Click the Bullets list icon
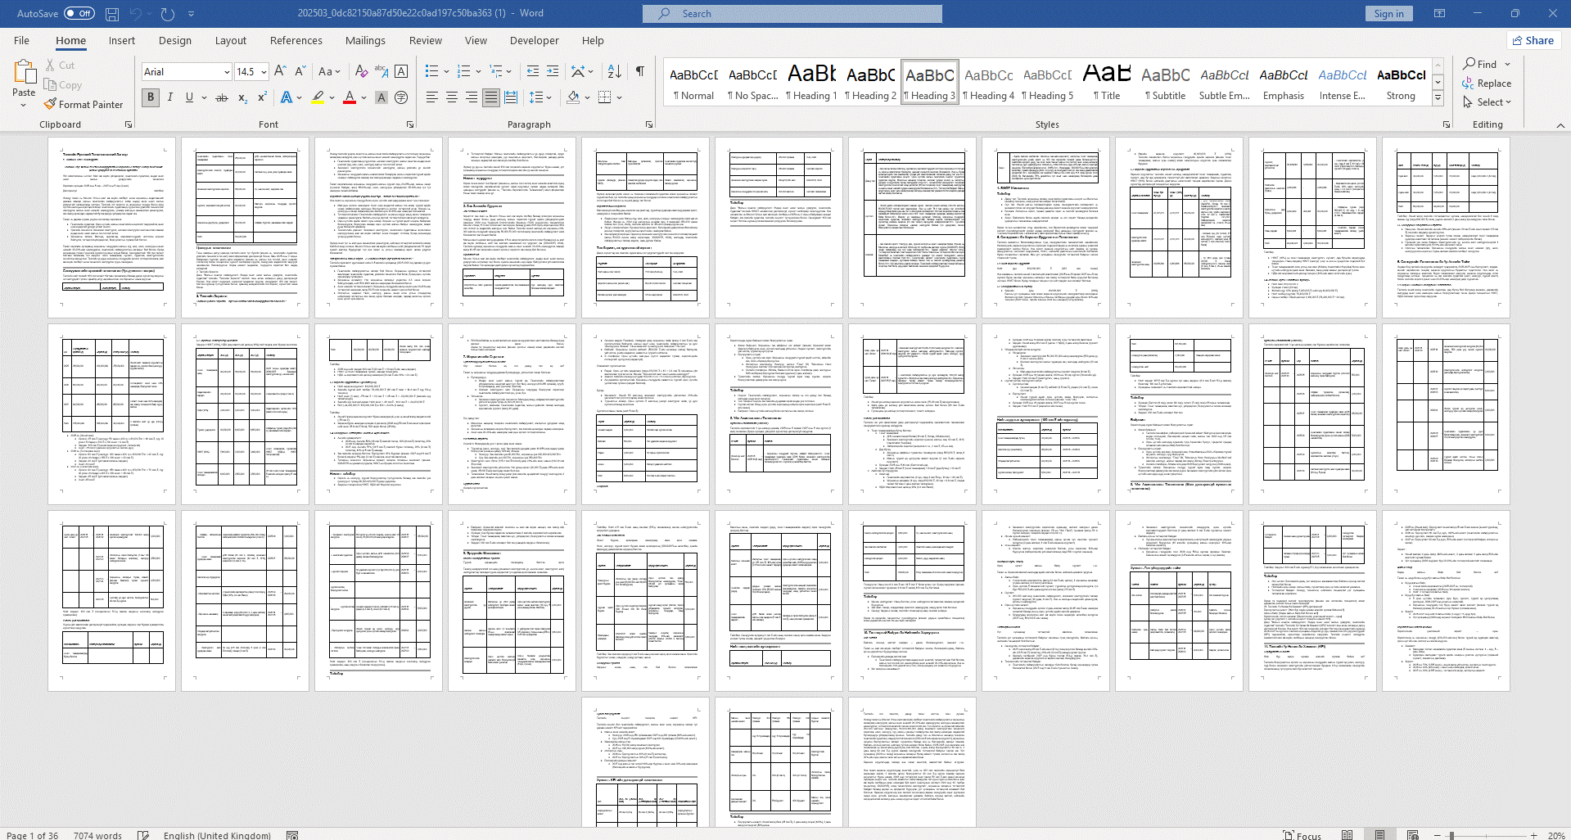This screenshot has height=840, width=1571. [x=431, y=72]
